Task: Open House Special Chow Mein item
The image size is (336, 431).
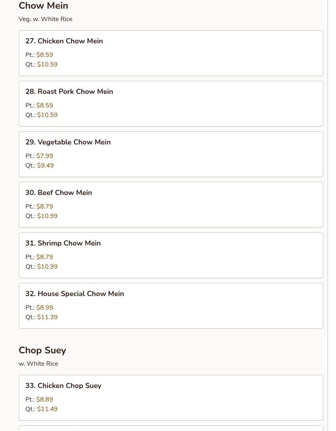Action: (75, 294)
